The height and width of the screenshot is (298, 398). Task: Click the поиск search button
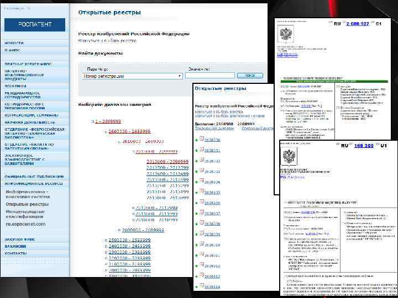(250, 76)
